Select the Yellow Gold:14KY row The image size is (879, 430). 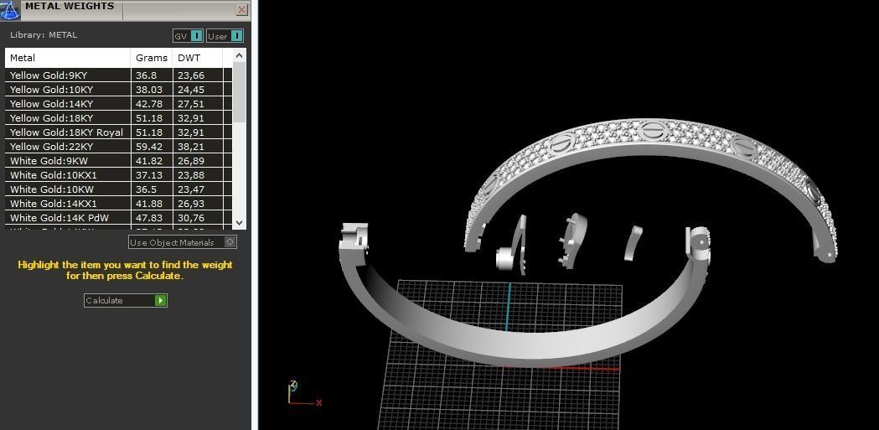(x=118, y=104)
